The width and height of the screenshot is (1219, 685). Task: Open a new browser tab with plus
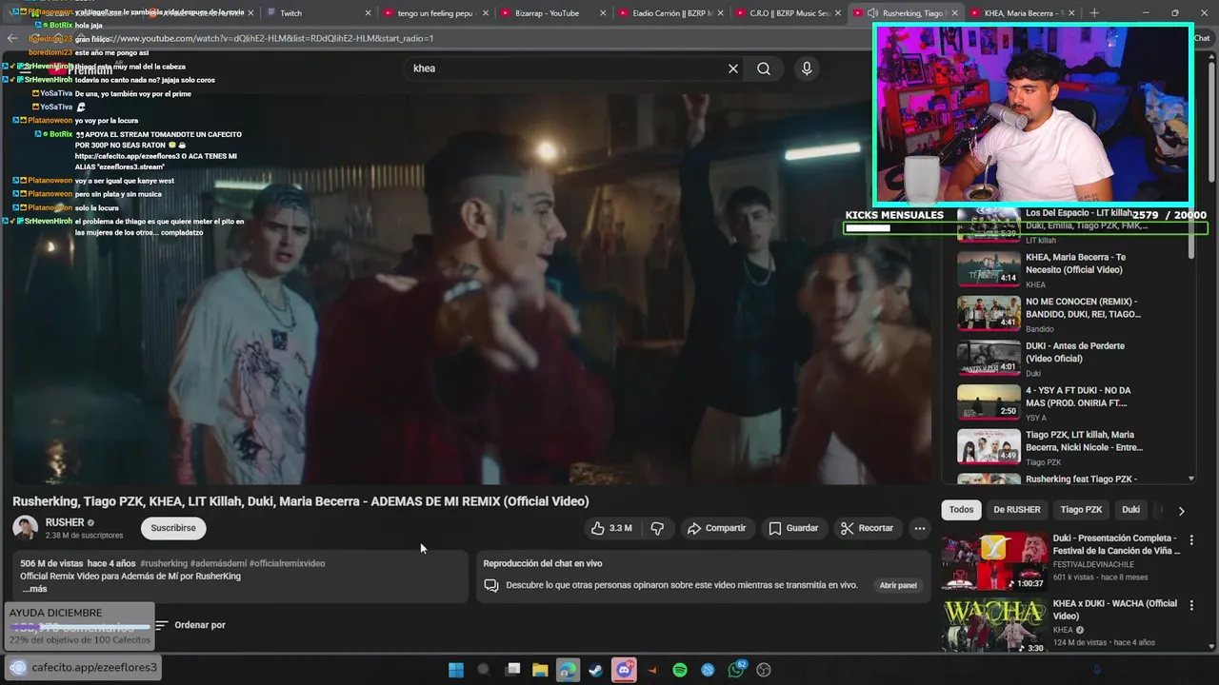[x=1094, y=12]
